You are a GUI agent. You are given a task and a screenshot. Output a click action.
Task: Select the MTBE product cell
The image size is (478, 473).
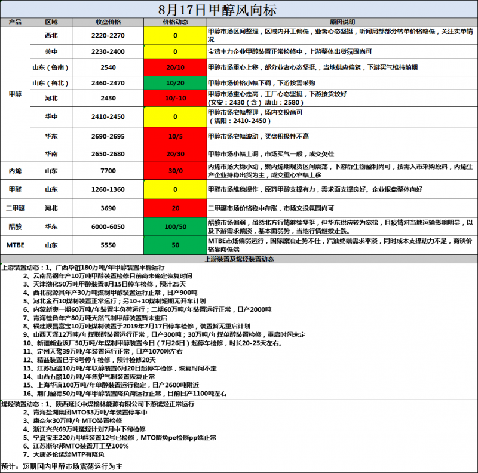[16, 245]
